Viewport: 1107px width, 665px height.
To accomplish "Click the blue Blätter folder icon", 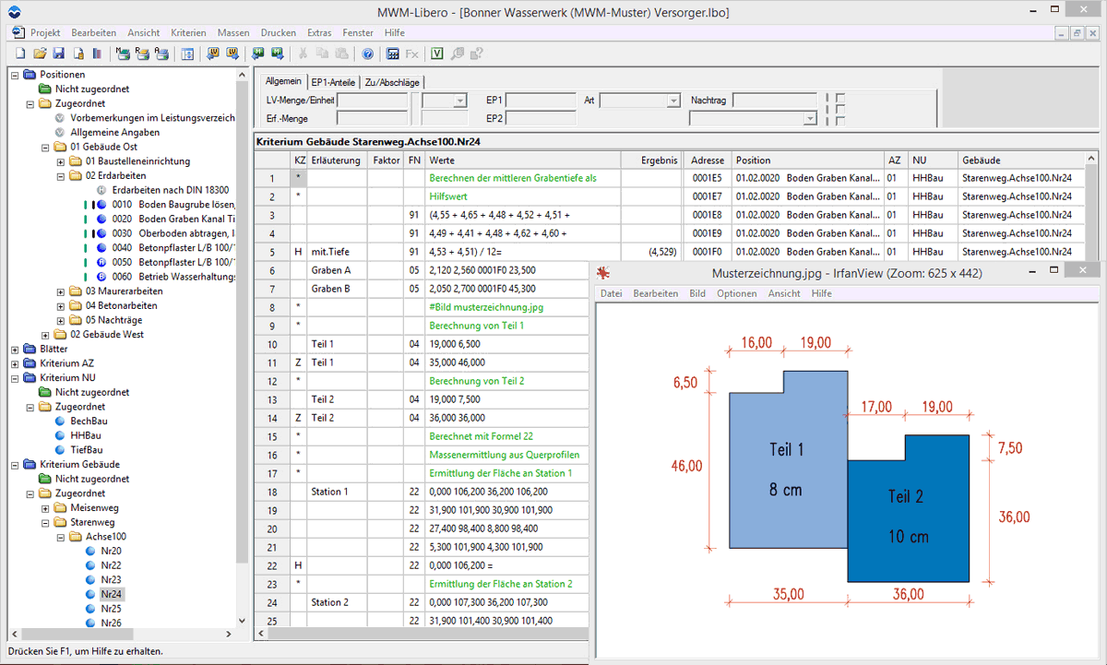I will 30,350.
